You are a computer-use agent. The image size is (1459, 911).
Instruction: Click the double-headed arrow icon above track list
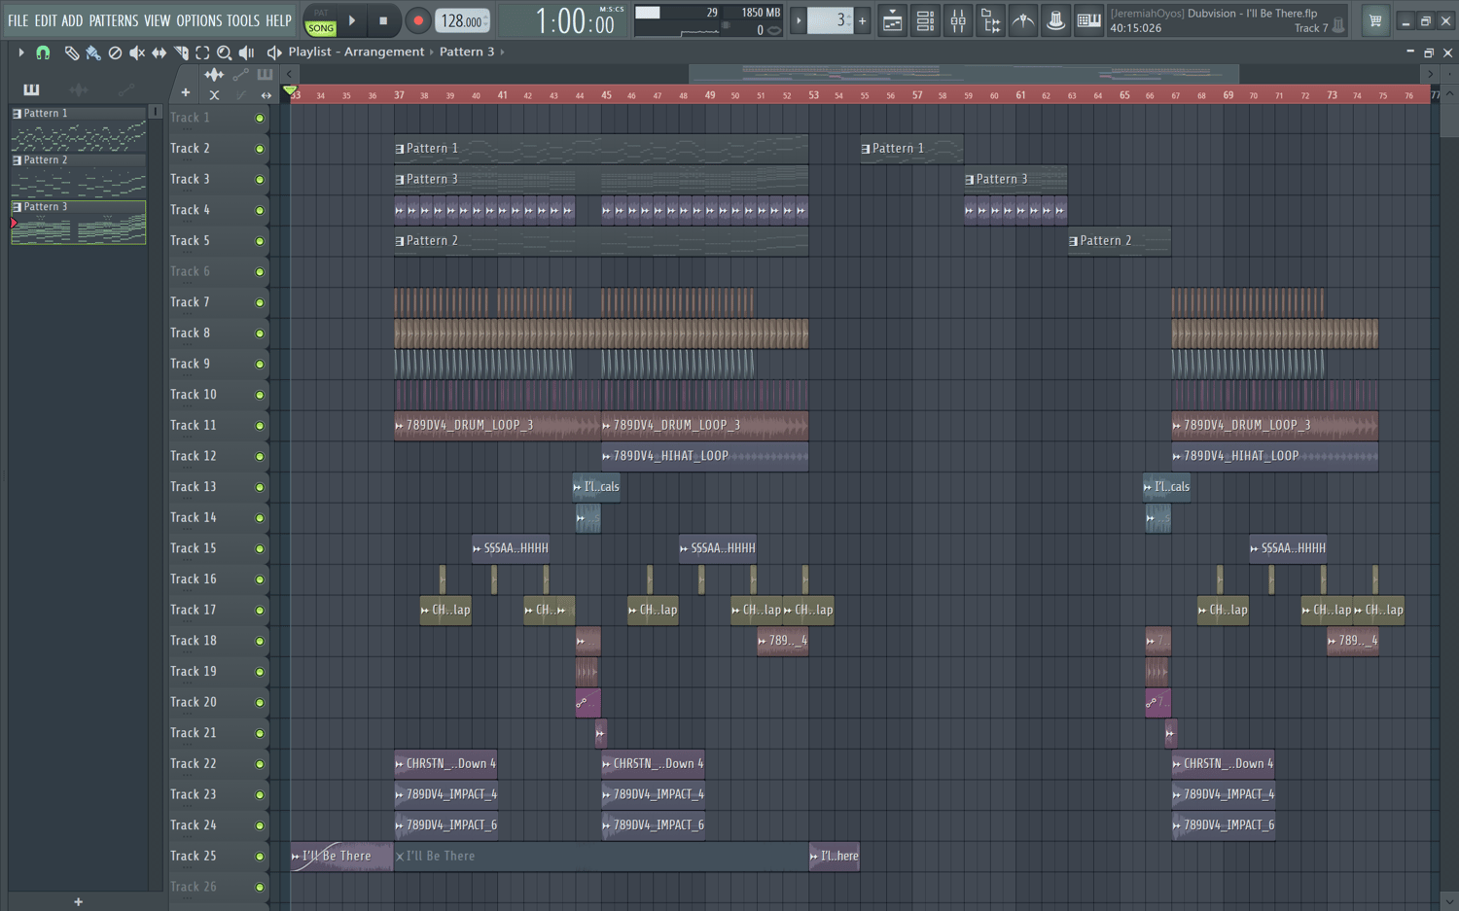coord(266,94)
